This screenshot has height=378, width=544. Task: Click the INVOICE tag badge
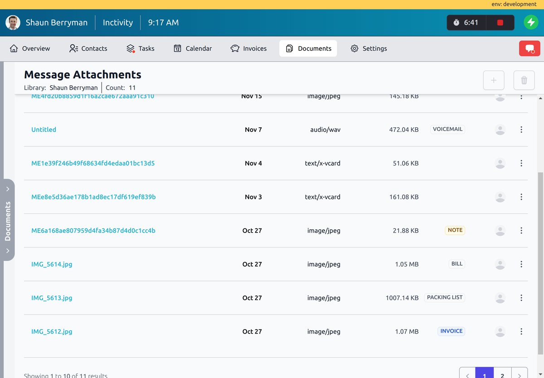pyautogui.click(x=452, y=331)
